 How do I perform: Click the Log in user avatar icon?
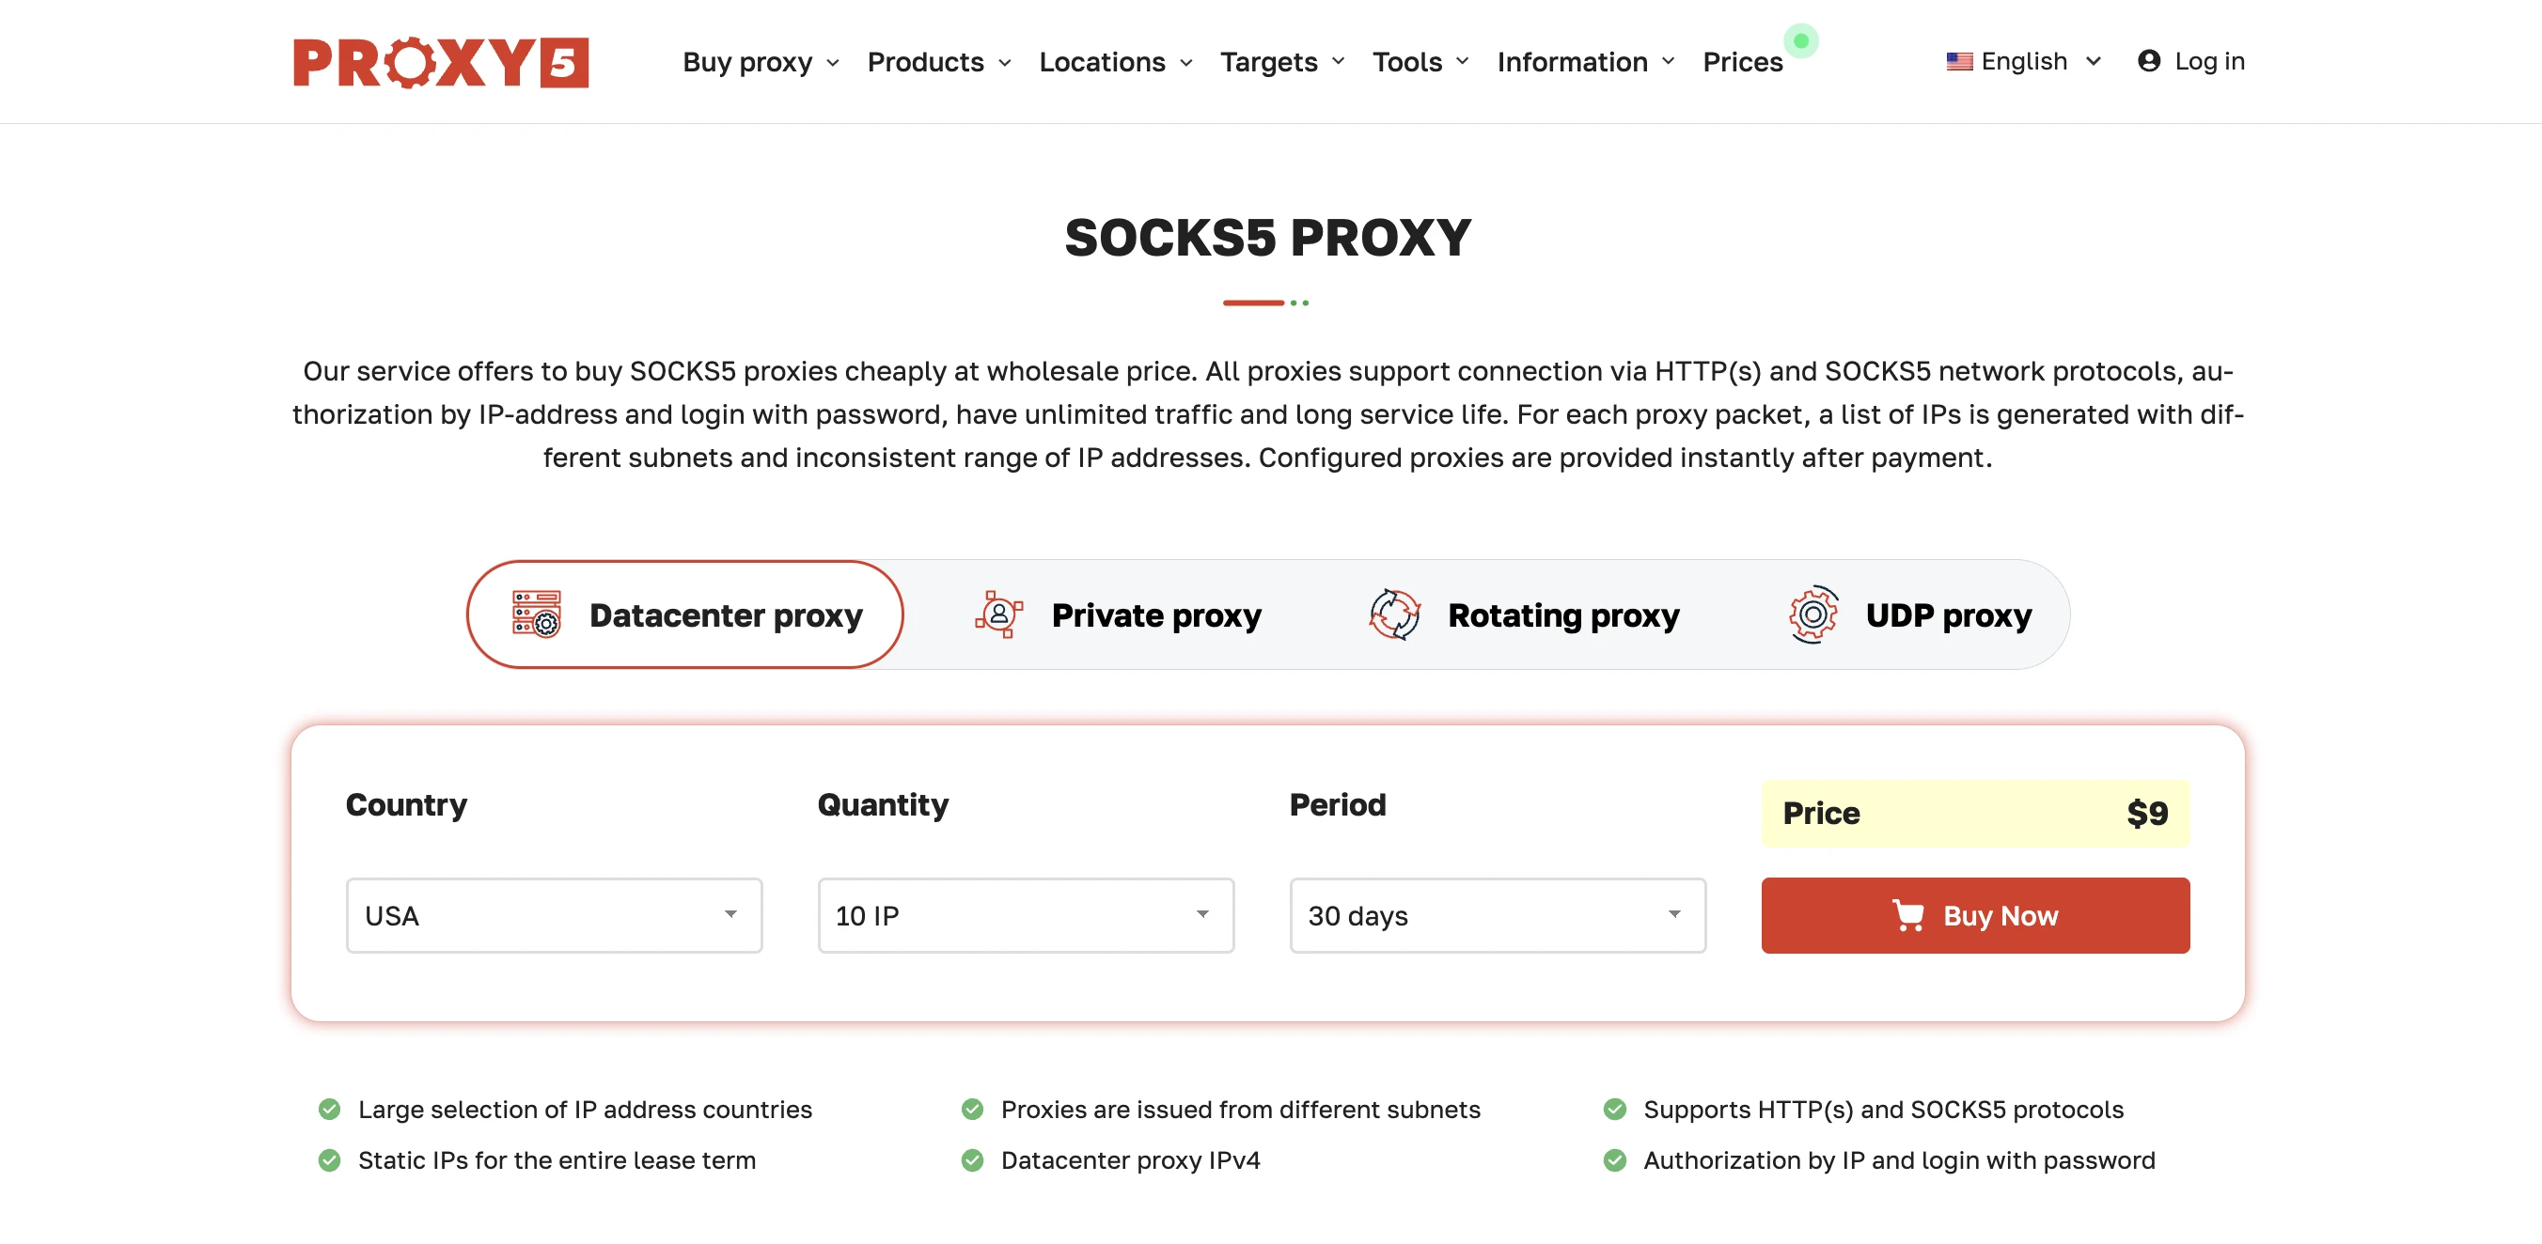tap(2149, 61)
